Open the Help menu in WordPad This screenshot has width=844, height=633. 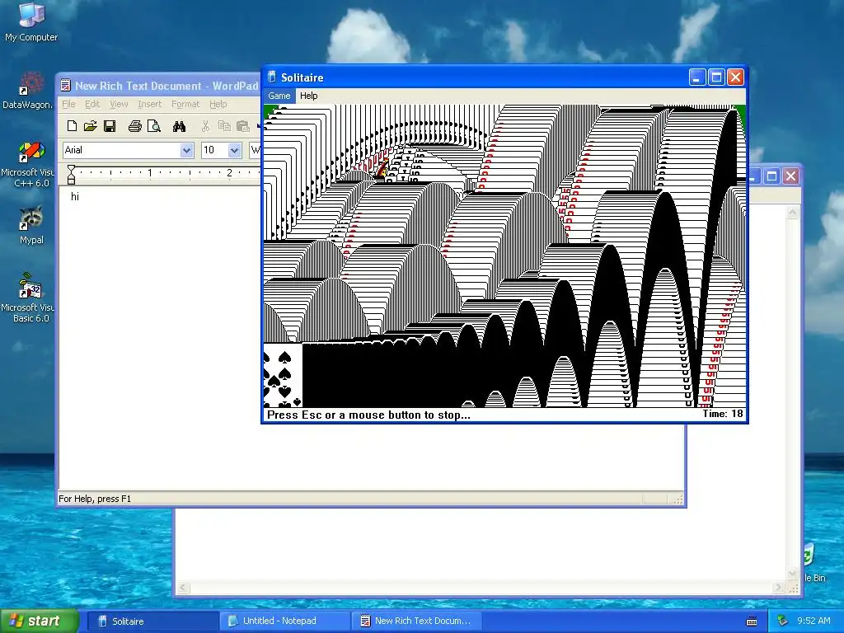(x=218, y=104)
